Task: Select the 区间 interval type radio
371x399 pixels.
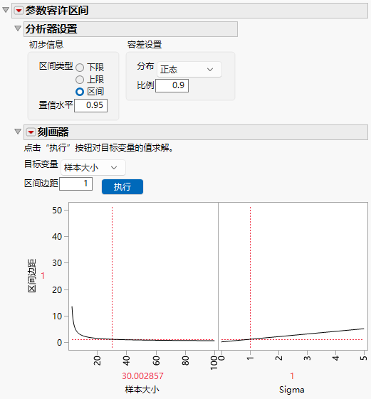Action: [80, 92]
